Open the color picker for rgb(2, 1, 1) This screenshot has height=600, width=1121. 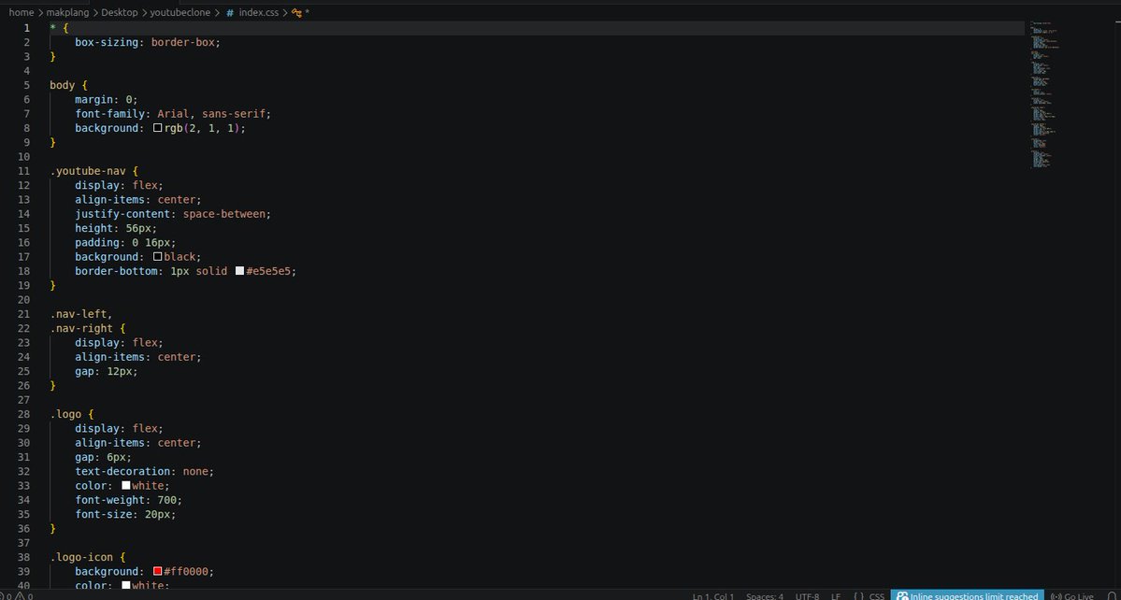point(158,129)
